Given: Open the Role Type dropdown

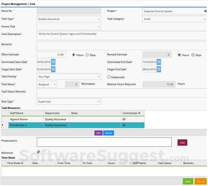Looking at the screenshot, I should pyautogui.click(x=69, y=102).
